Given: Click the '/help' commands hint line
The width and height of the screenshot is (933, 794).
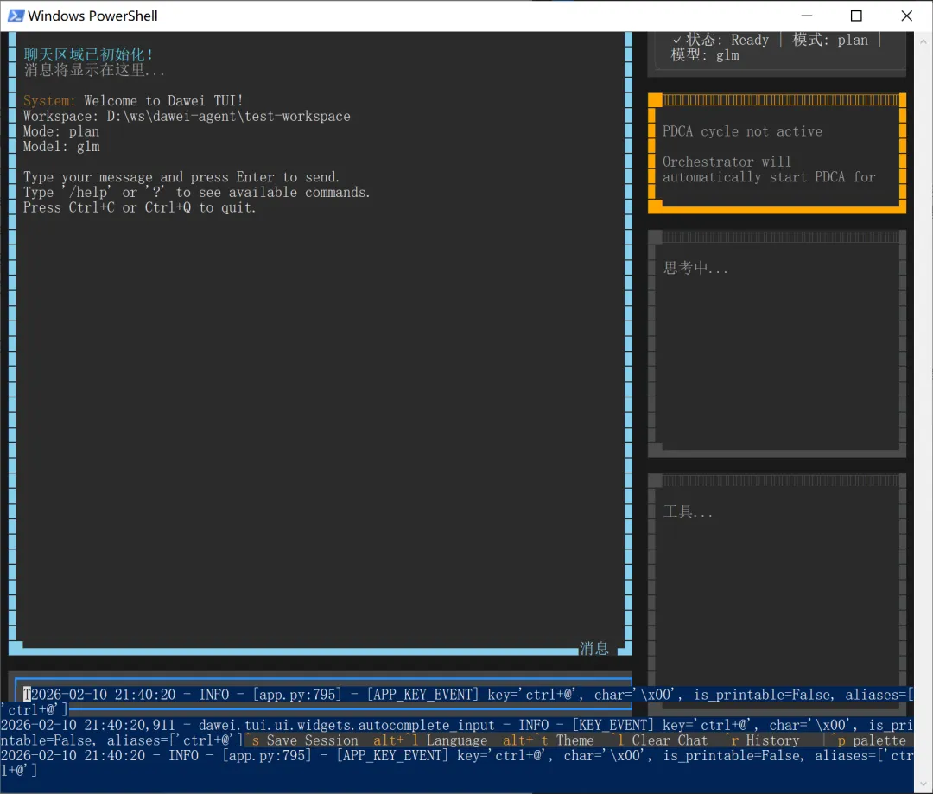Looking at the screenshot, I should (x=196, y=193).
